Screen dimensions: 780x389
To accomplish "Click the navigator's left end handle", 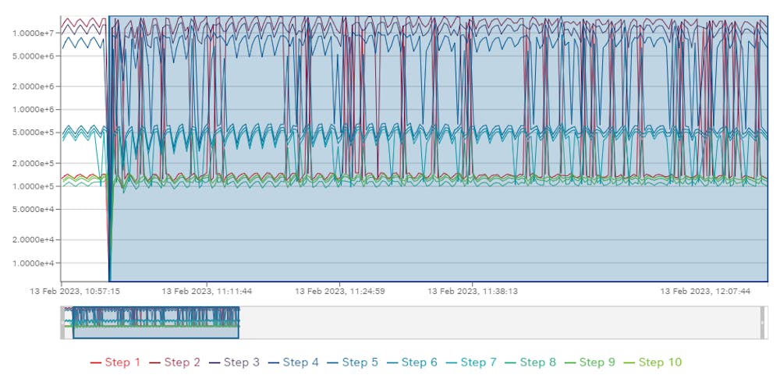I will click(63, 322).
